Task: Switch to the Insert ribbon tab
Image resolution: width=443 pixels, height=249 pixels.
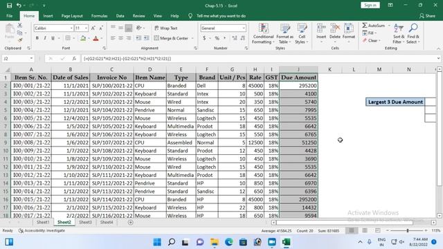Action: click(x=48, y=16)
